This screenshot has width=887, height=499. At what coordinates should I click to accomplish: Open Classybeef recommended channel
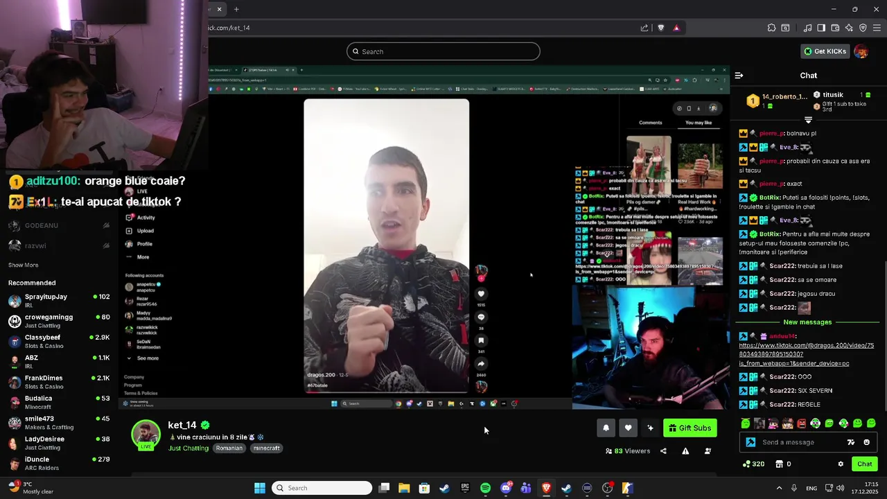tap(59, 341)
